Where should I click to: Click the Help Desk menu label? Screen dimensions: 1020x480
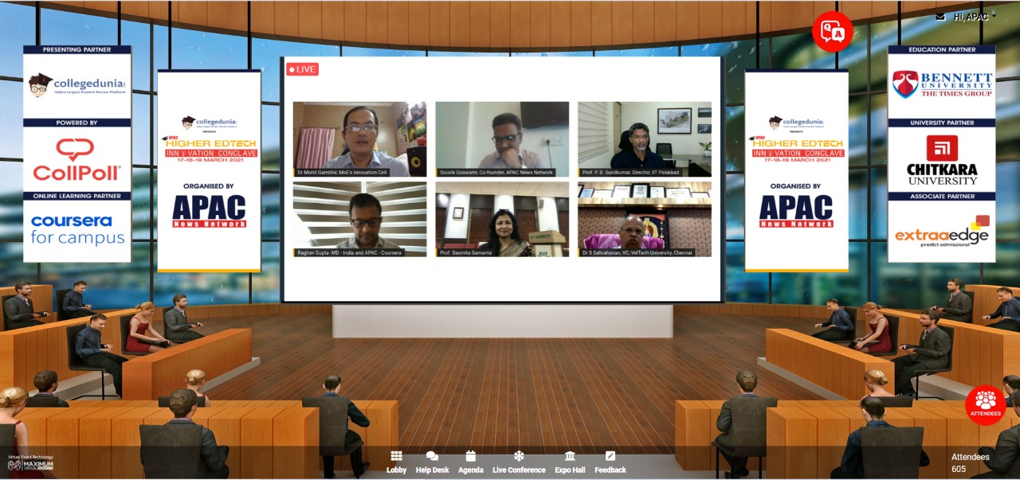pyautogui.click(x=433, y=470)
